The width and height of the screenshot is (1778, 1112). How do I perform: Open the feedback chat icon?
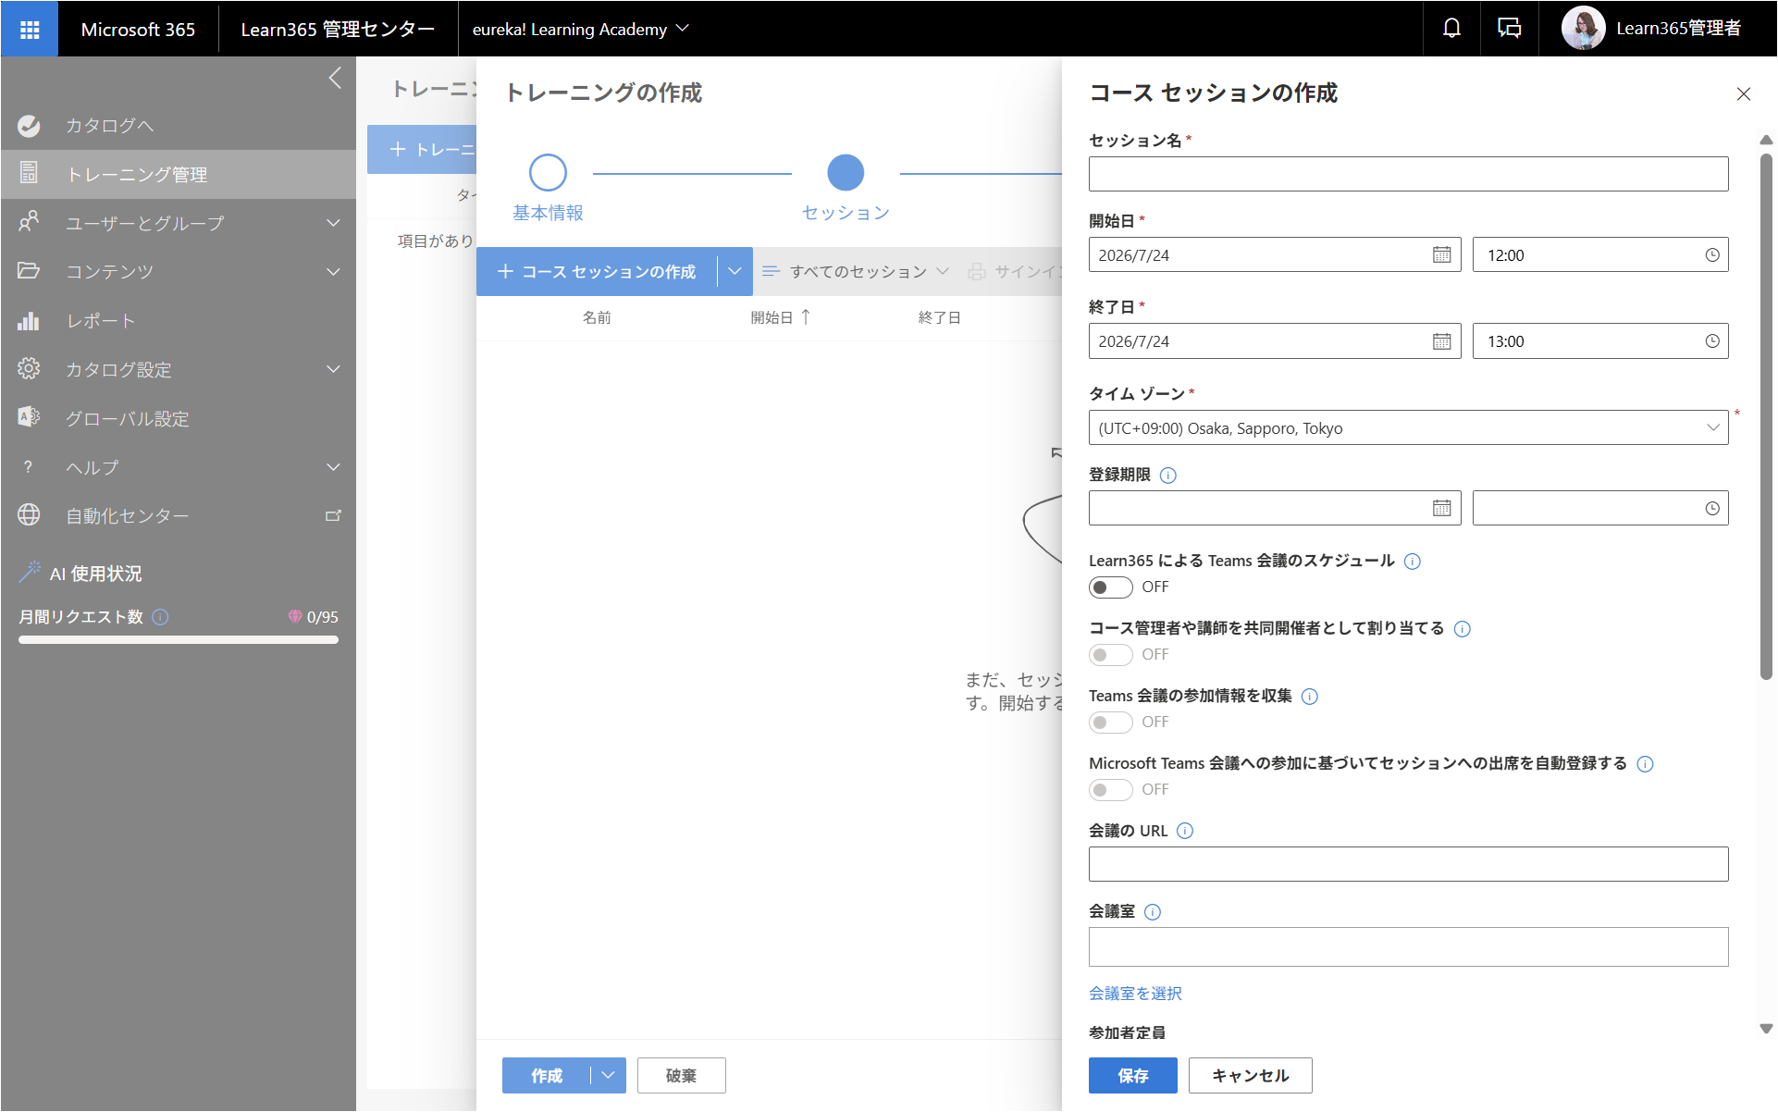1509,29
